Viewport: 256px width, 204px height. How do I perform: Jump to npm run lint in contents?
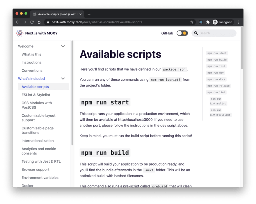coord(216,92)
